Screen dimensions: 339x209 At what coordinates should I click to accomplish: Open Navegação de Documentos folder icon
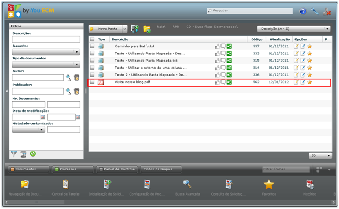[x=25, y=184]
